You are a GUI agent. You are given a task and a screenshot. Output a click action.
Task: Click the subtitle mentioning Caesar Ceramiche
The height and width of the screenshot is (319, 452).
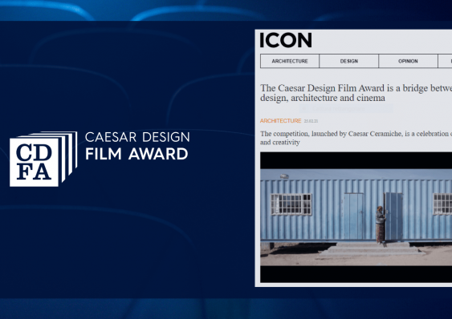tap(356, 138)
